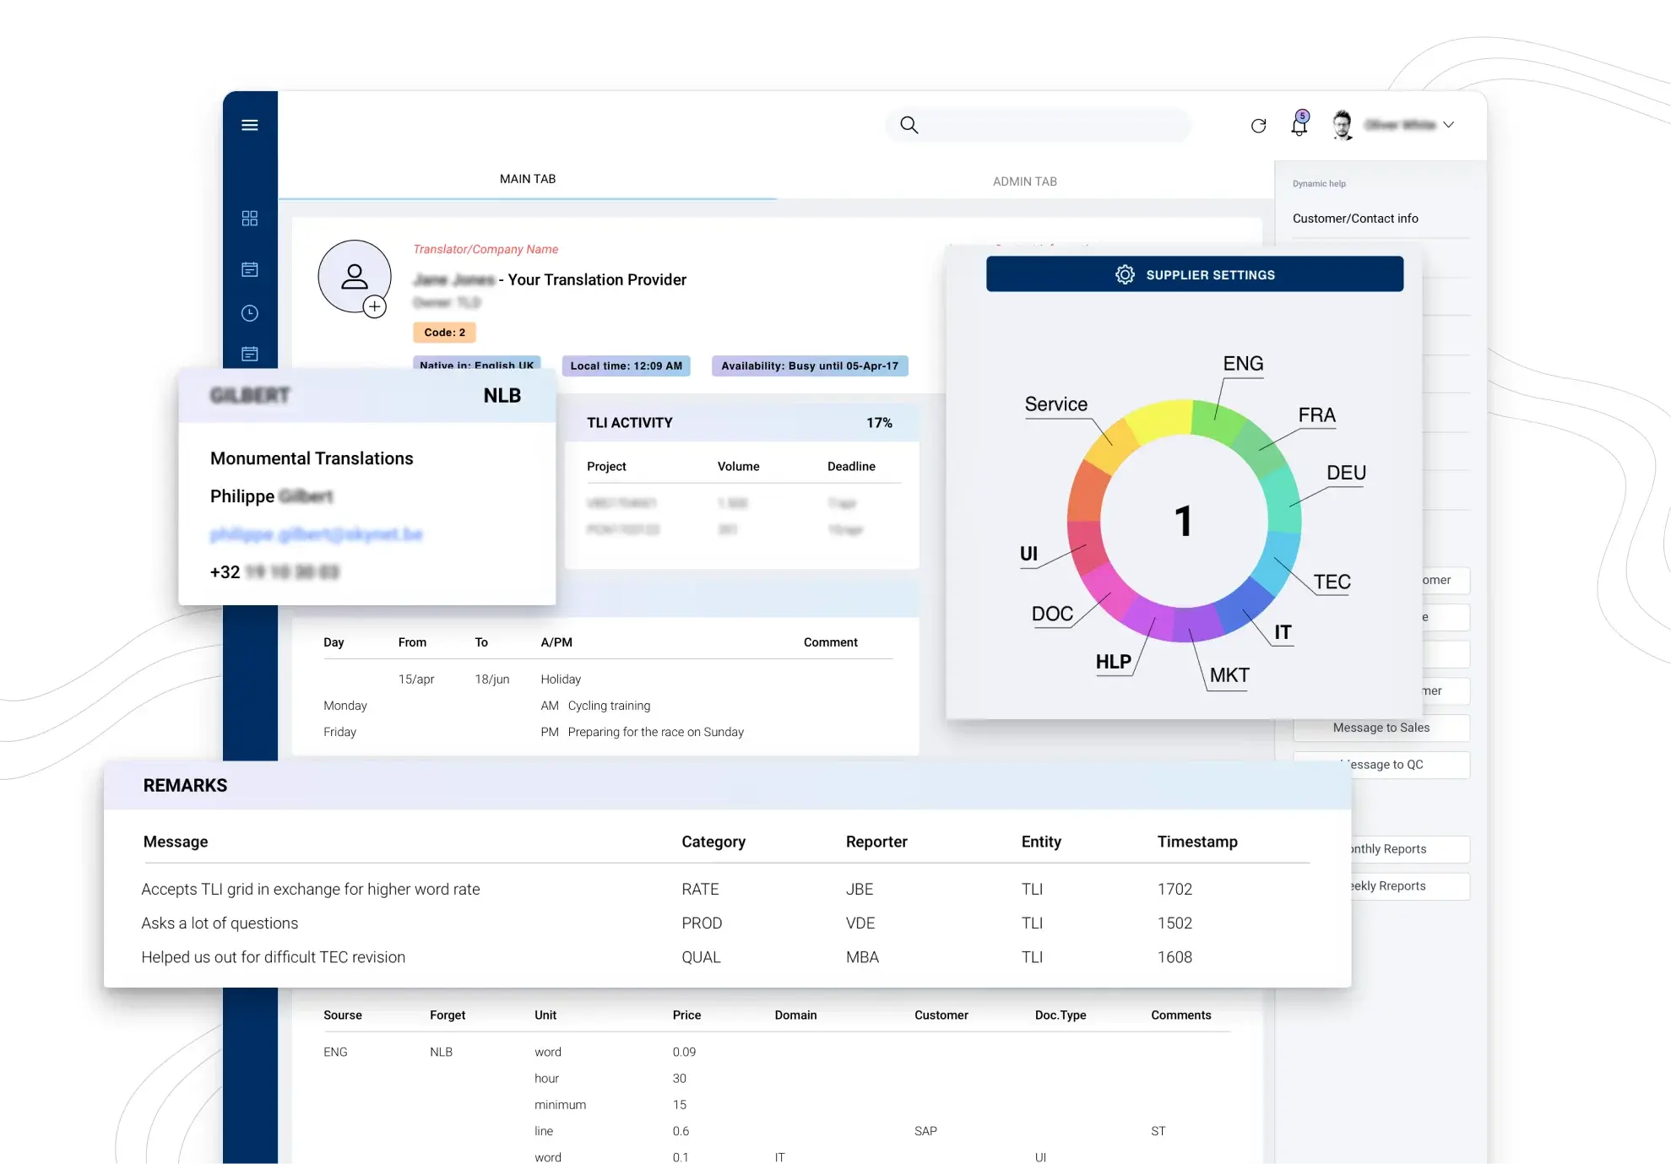The width and height of the screenshot is (1671, 1164).
Task: Select remark 'Accepts TLI grid in exchange for higher word rate'
Action: pos(311,890)
